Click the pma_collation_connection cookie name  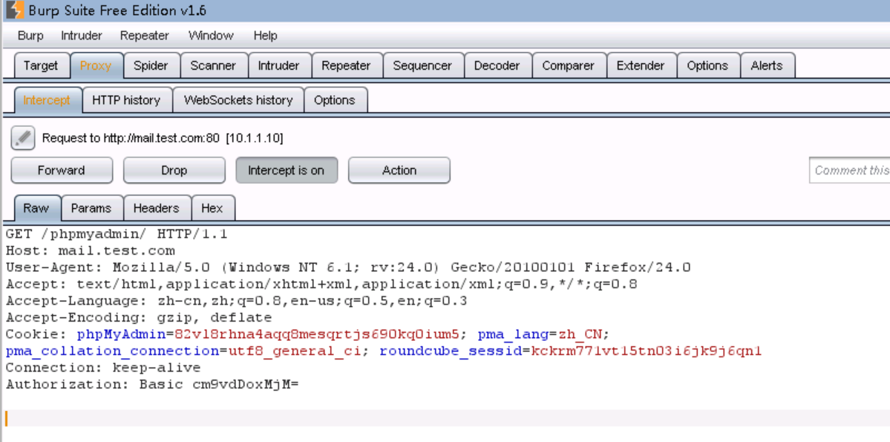click(112, 351)
